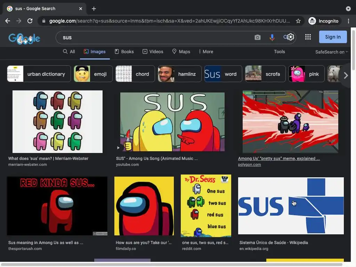Filter by the chord chip
The image size is (356, 267).
point(135,74)
